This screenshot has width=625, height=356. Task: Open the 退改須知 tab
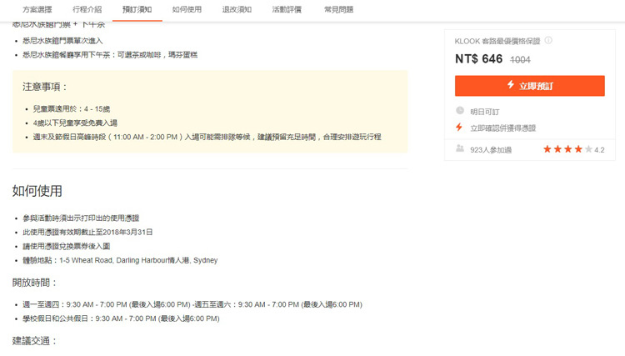237,9
